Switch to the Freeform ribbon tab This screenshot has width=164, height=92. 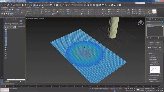(x=12, y=8)
